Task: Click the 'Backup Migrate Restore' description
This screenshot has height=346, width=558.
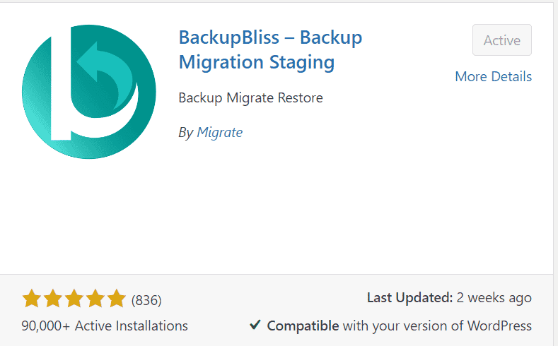Action: [x=250, y=97]
